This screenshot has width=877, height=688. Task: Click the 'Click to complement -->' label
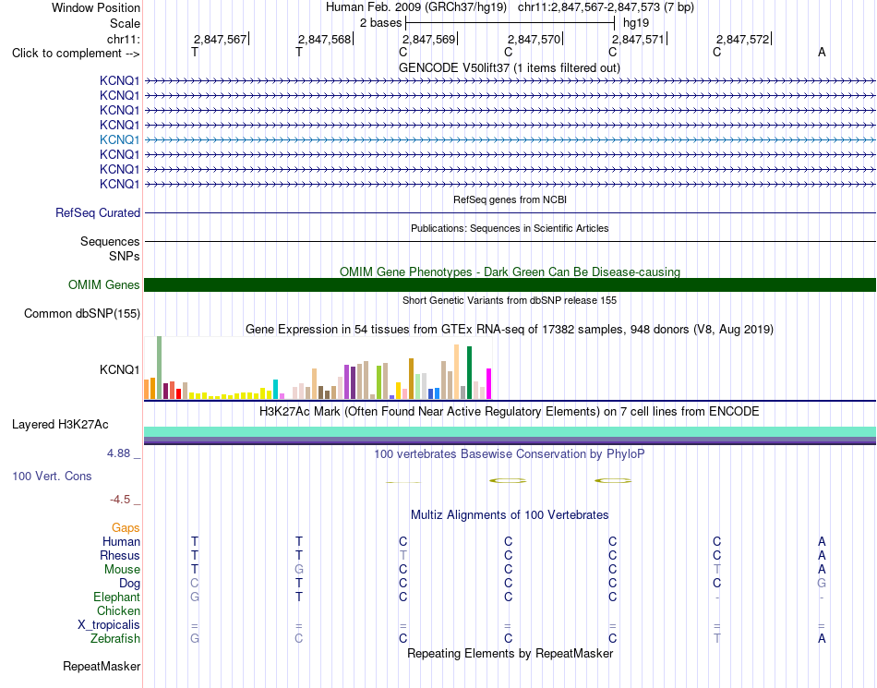(76, 54)
